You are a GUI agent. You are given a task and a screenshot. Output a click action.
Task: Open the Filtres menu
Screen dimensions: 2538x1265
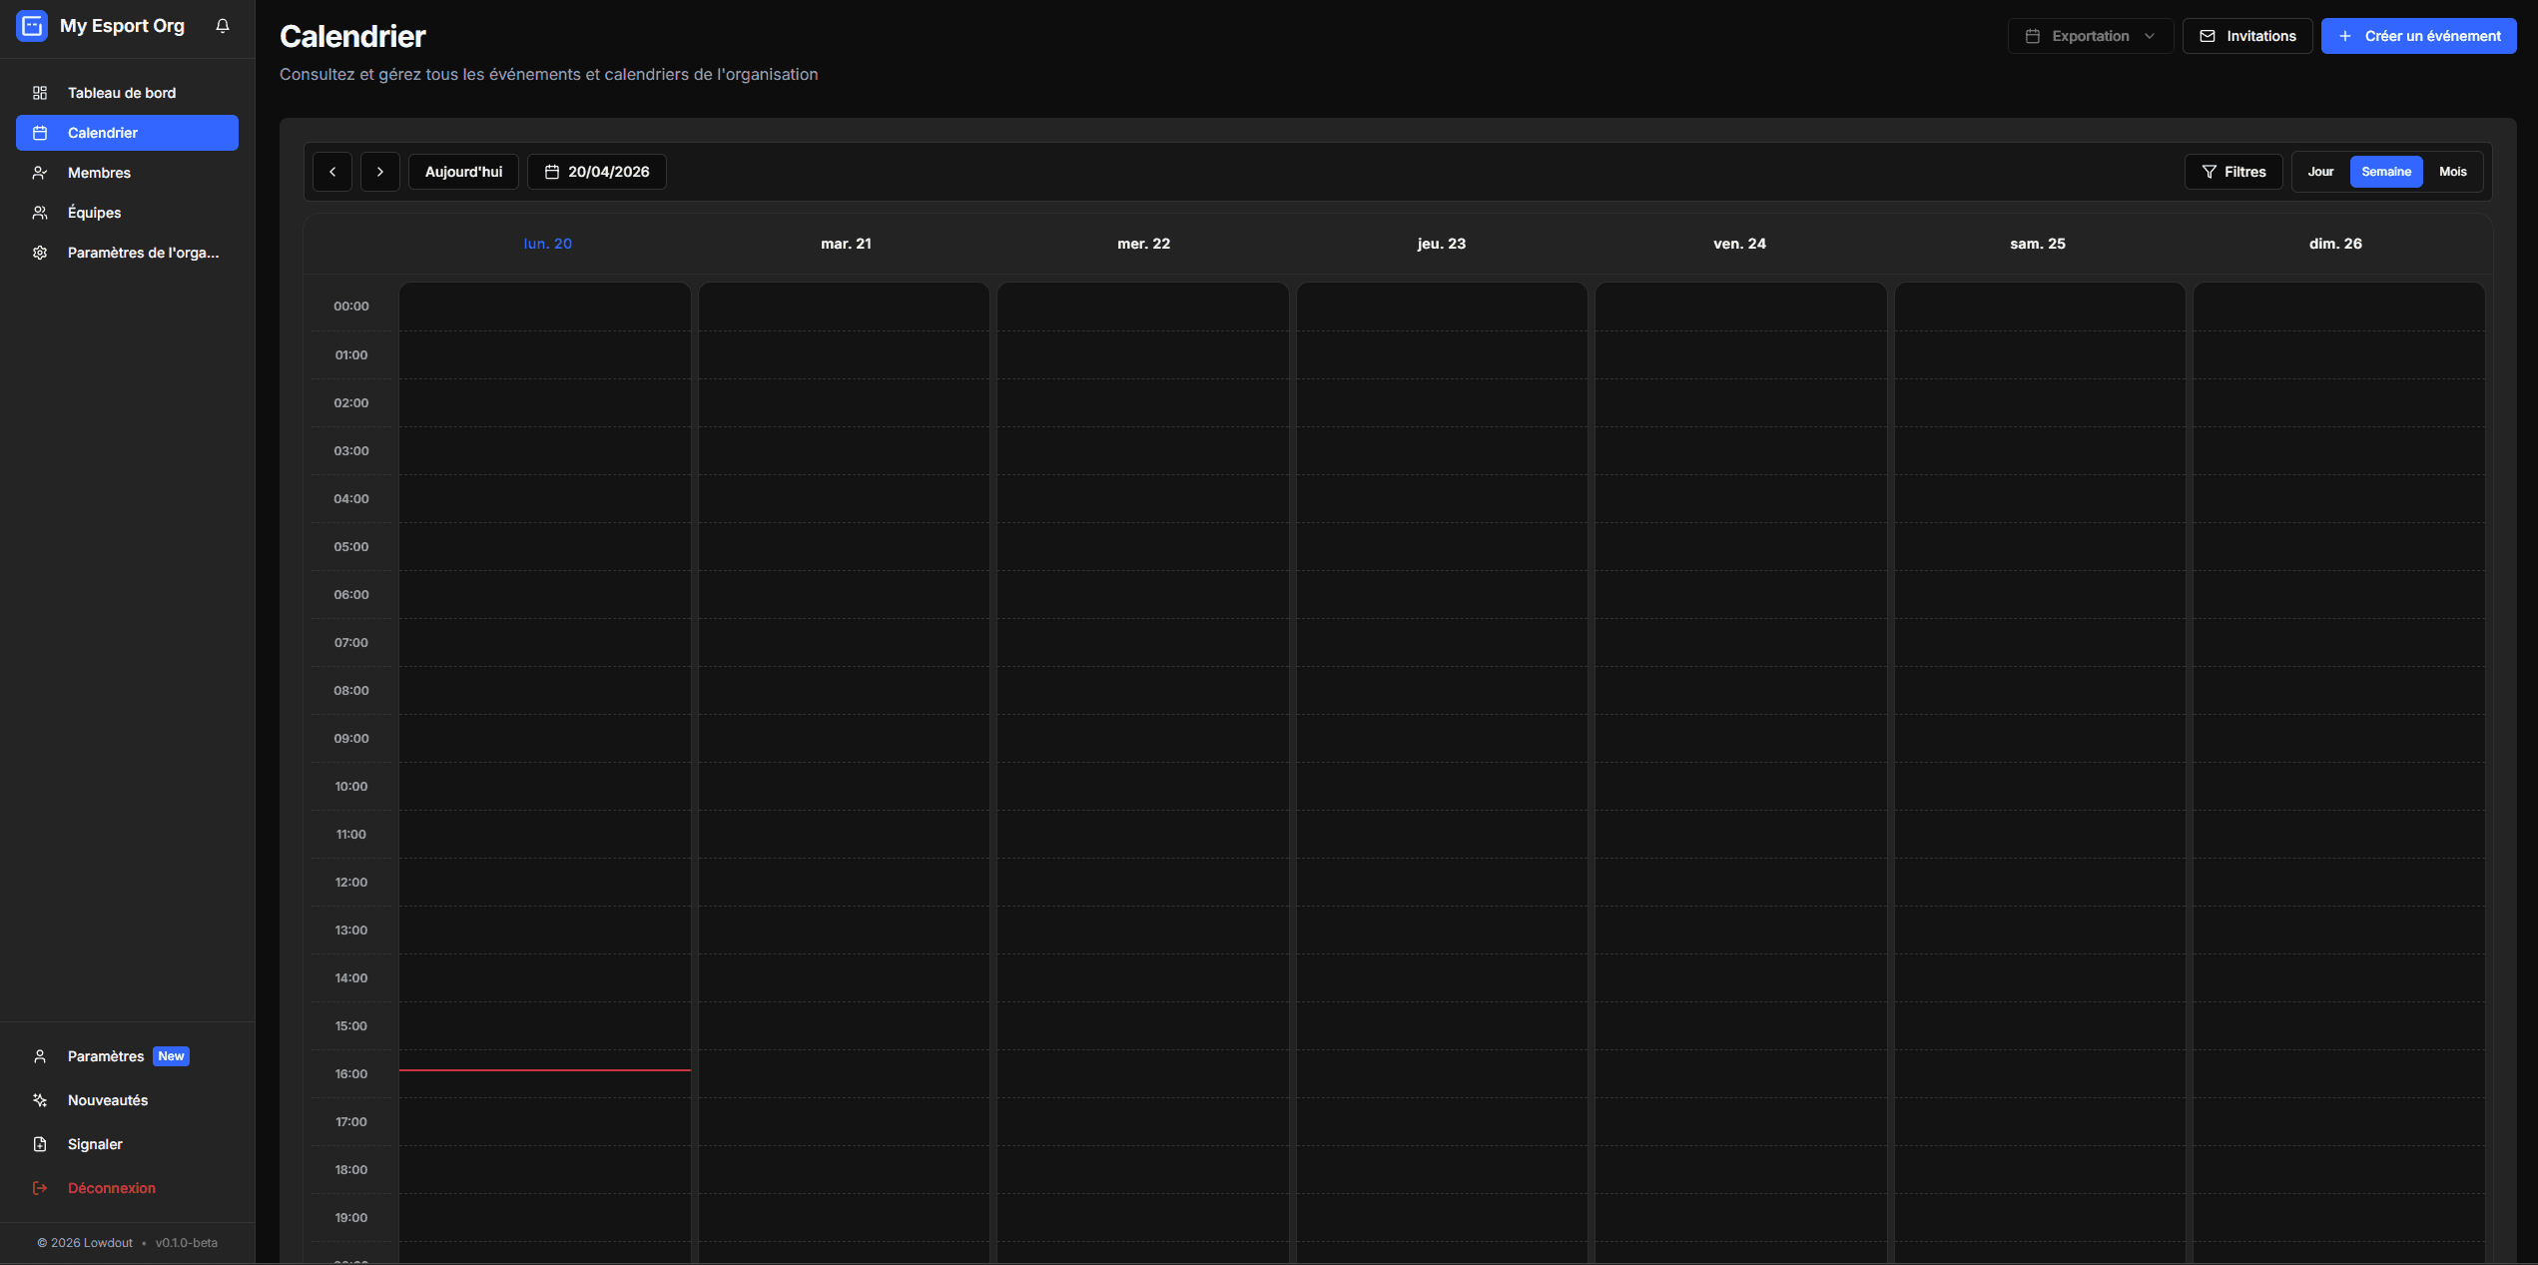click(2233, 172)
